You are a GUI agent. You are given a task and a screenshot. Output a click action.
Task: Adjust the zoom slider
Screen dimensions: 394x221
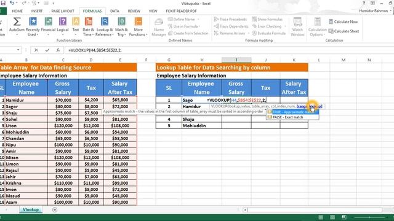click(369, 217)
